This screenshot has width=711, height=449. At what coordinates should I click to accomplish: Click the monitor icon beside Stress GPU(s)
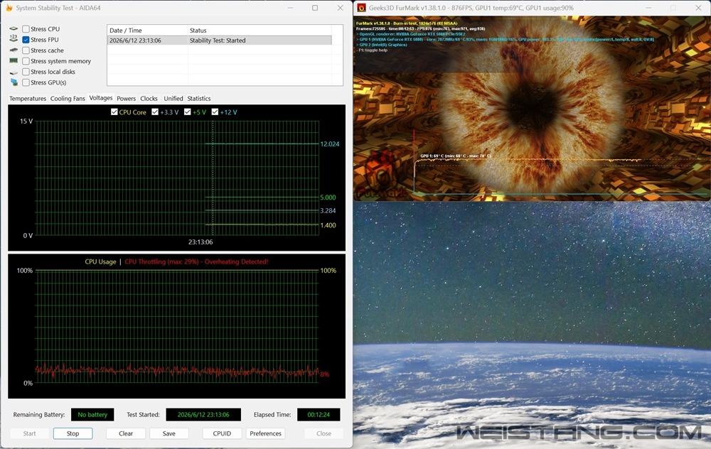pyautogui.click(x=14, y=82)
